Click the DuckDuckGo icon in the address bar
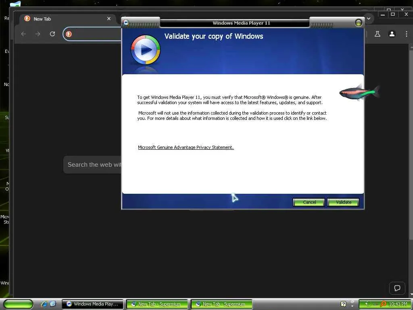 (x=69, y=34)
